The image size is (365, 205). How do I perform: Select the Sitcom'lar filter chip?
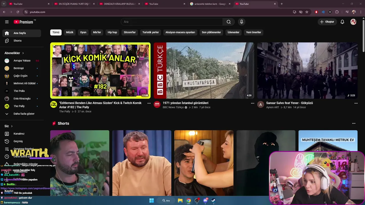click(130, 32)
